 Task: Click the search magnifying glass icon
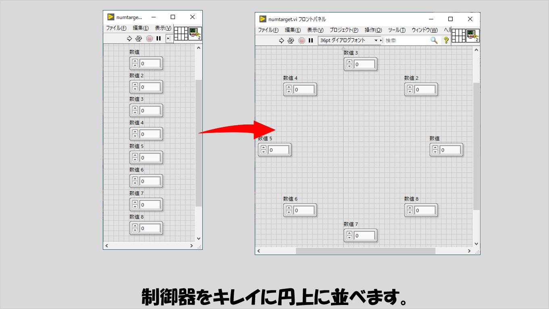[x=434, y=40]
